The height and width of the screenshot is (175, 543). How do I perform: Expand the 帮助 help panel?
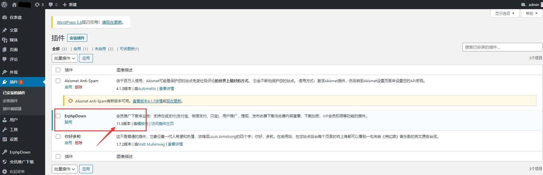pos(532,13)
